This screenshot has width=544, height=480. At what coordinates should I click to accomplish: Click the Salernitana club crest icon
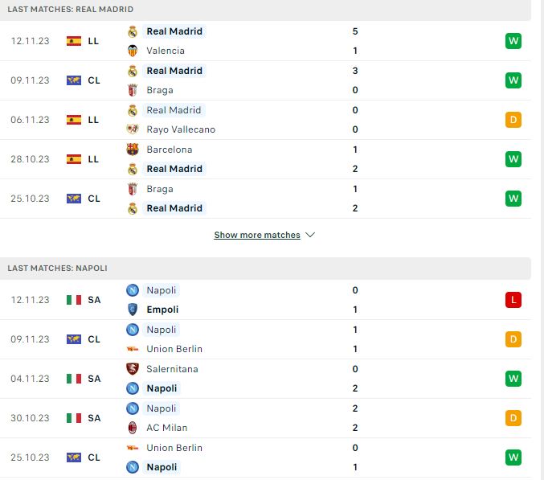point(133,369)
